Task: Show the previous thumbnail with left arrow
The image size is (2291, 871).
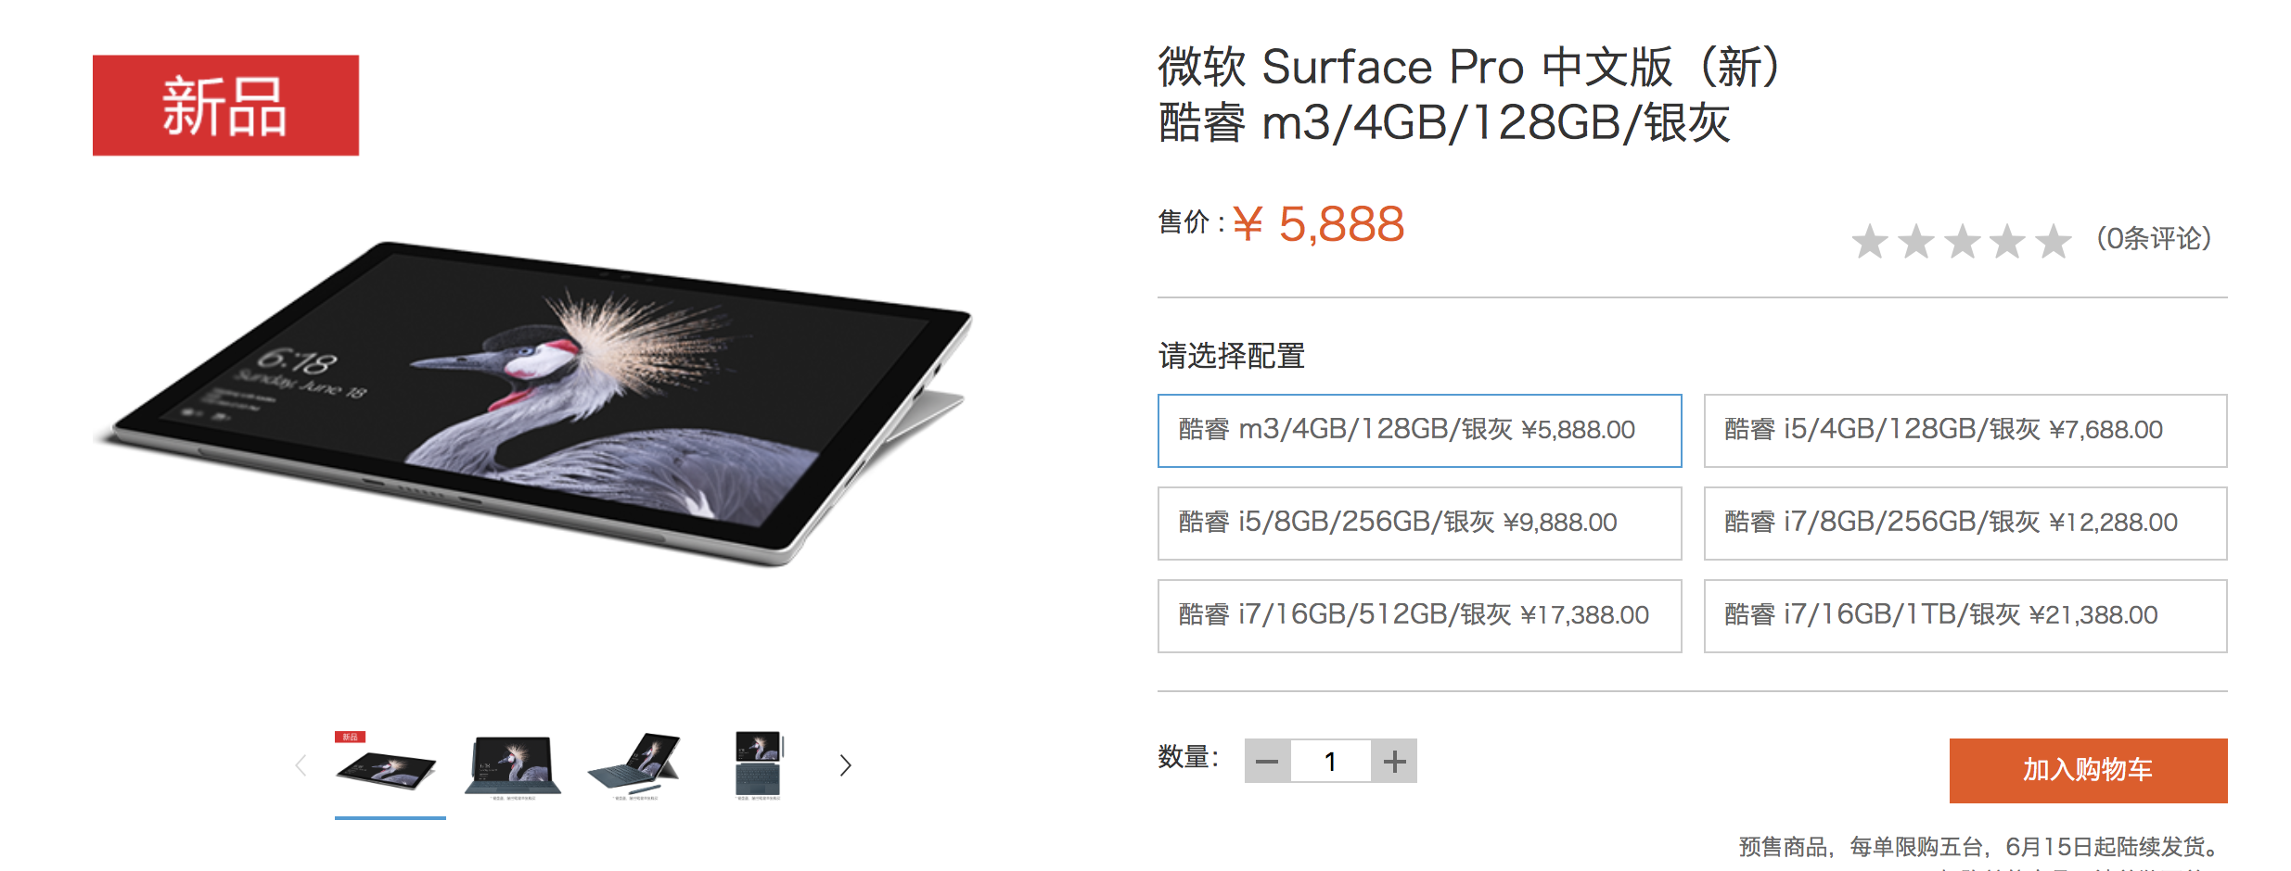Action: coord(301,765)
